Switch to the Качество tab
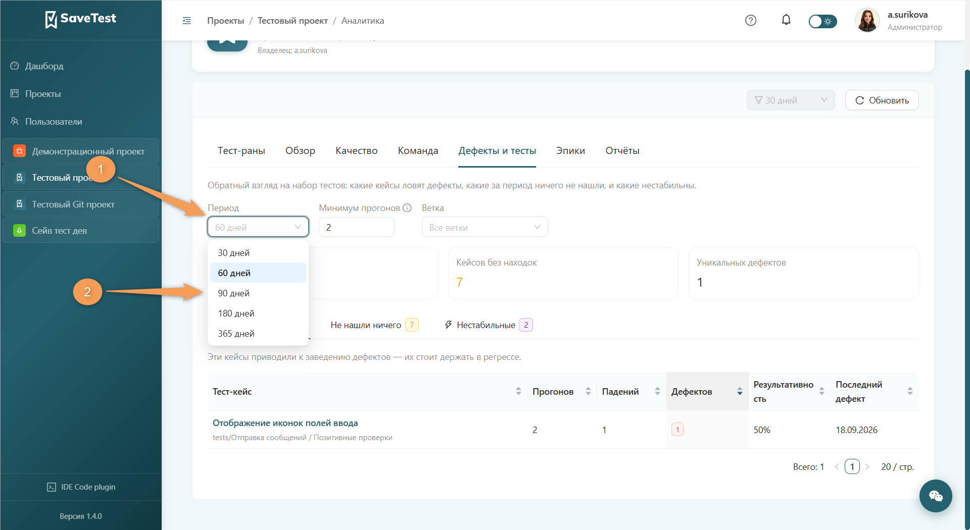The height and width of the screenshot is (530, 970). (x=356, y=151)
